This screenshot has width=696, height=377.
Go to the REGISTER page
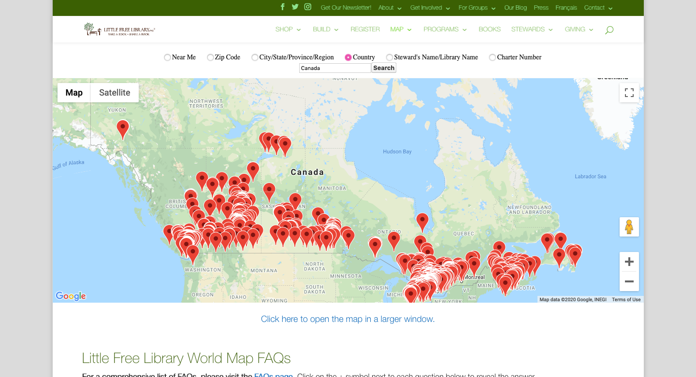tap(365, 29)
